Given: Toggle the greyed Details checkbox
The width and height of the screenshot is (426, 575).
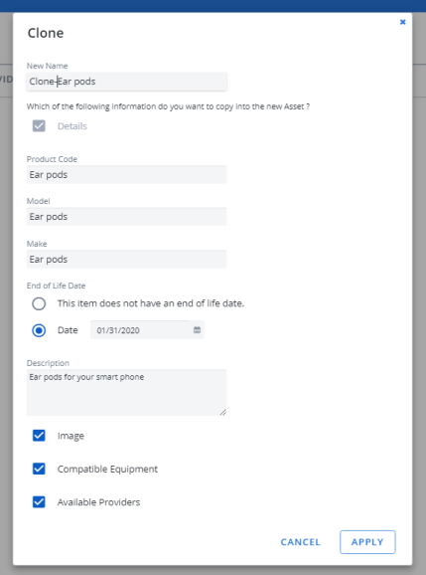Looking at the screenshot, I should [39, 125].
